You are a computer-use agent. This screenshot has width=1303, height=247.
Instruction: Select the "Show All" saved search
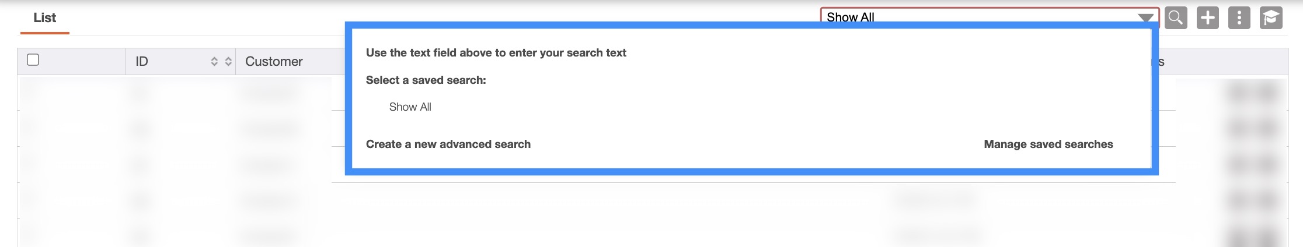coord(410,107)
